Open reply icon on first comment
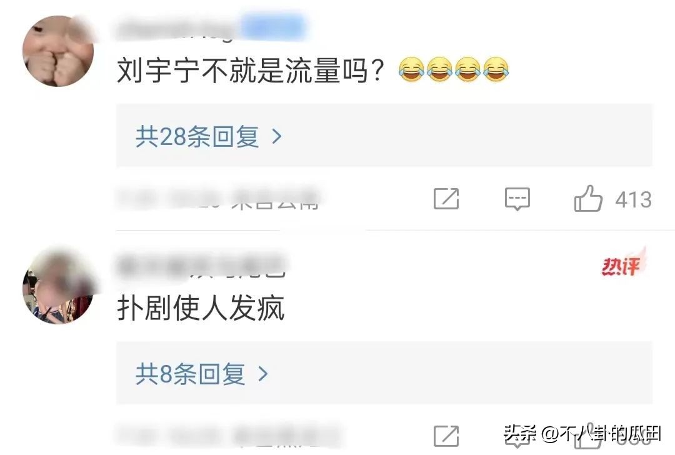This screenshot has height=455, width=675. coord(517,199)
